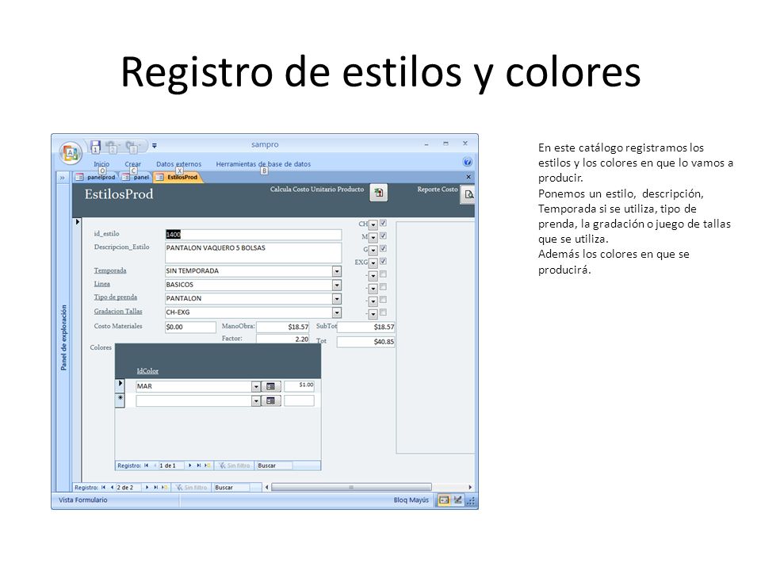Viewport: 761px width, 571px height.
Task: Click the Buscar box in main navigator
Action: [x=231, y=487]
